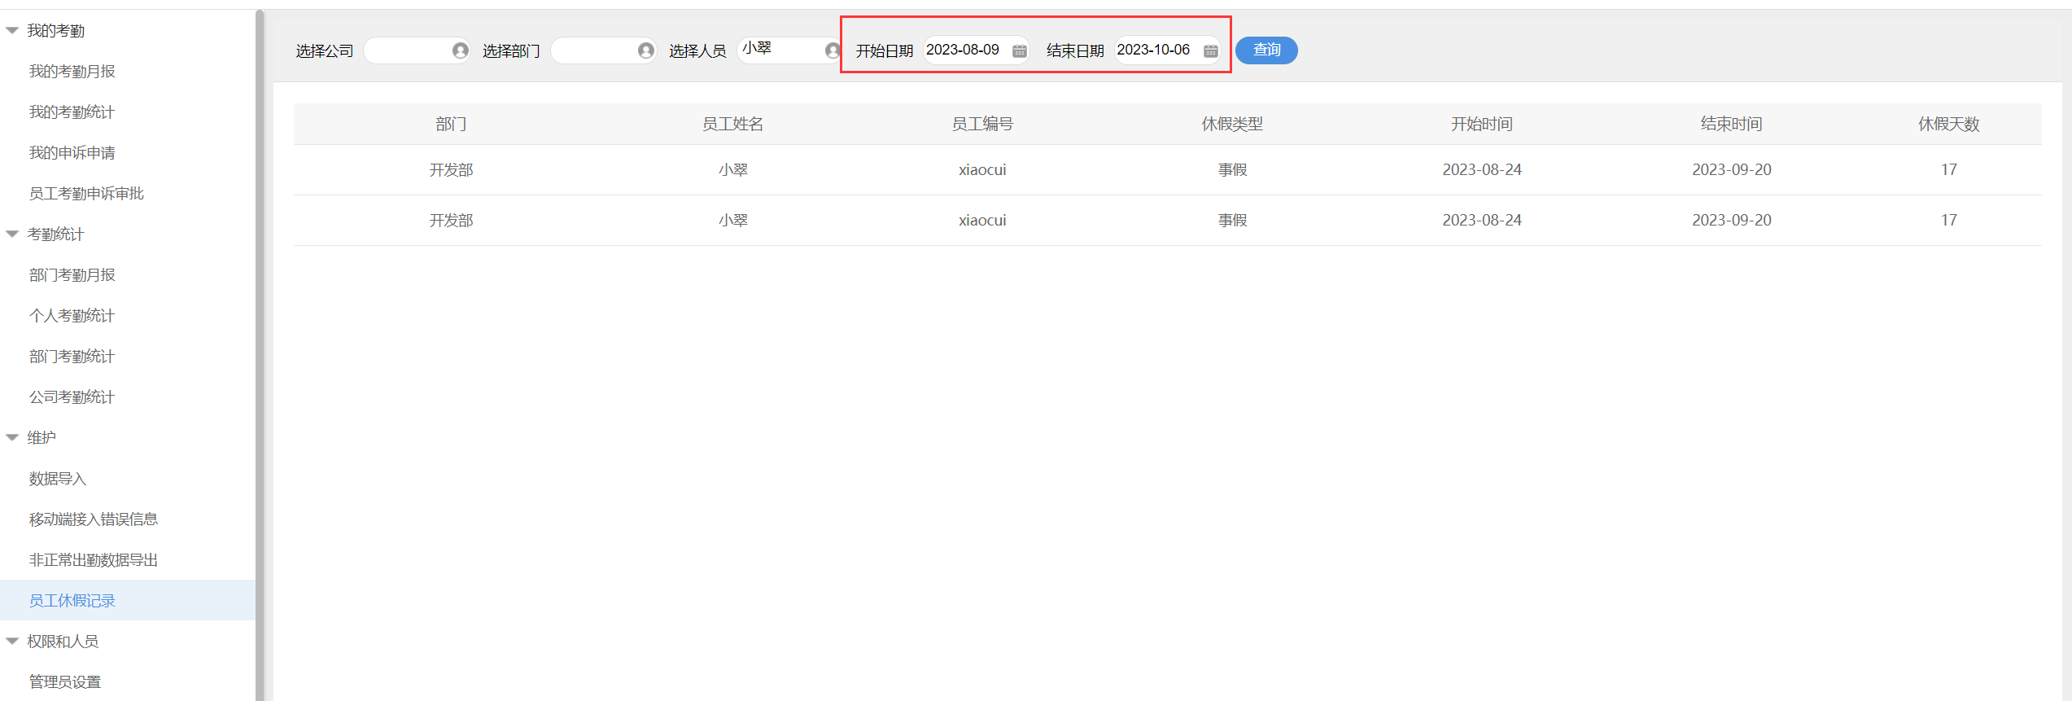Image resolution: width=2072 pixels, height=701 pixels.
Task: Click start date field 2023-08-09
Action: coord(976,50)
